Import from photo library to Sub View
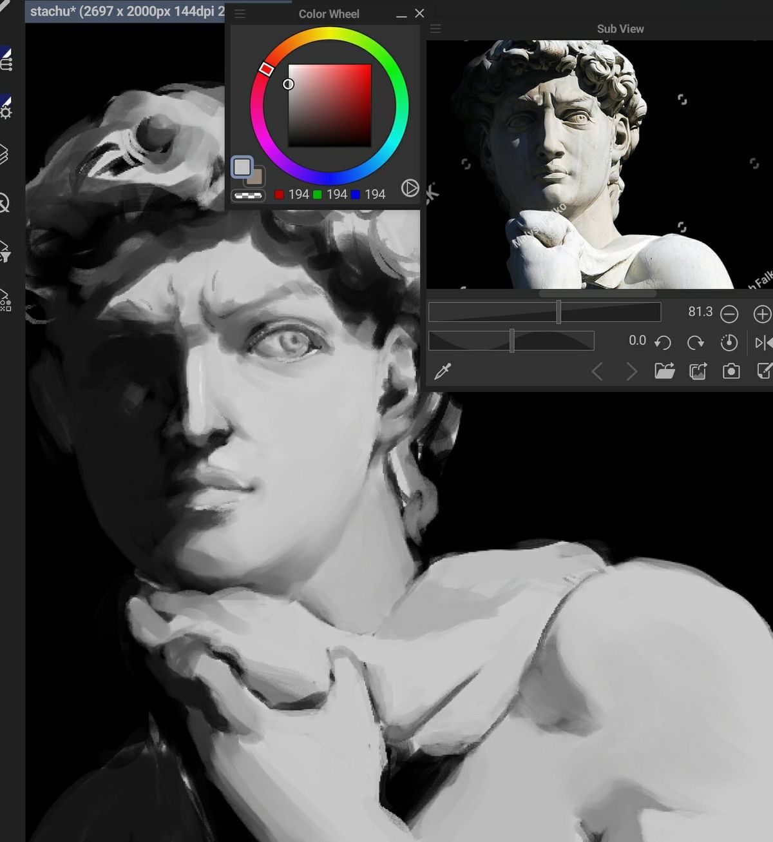Screen dimensions: 773x842 tap(698, 371)
